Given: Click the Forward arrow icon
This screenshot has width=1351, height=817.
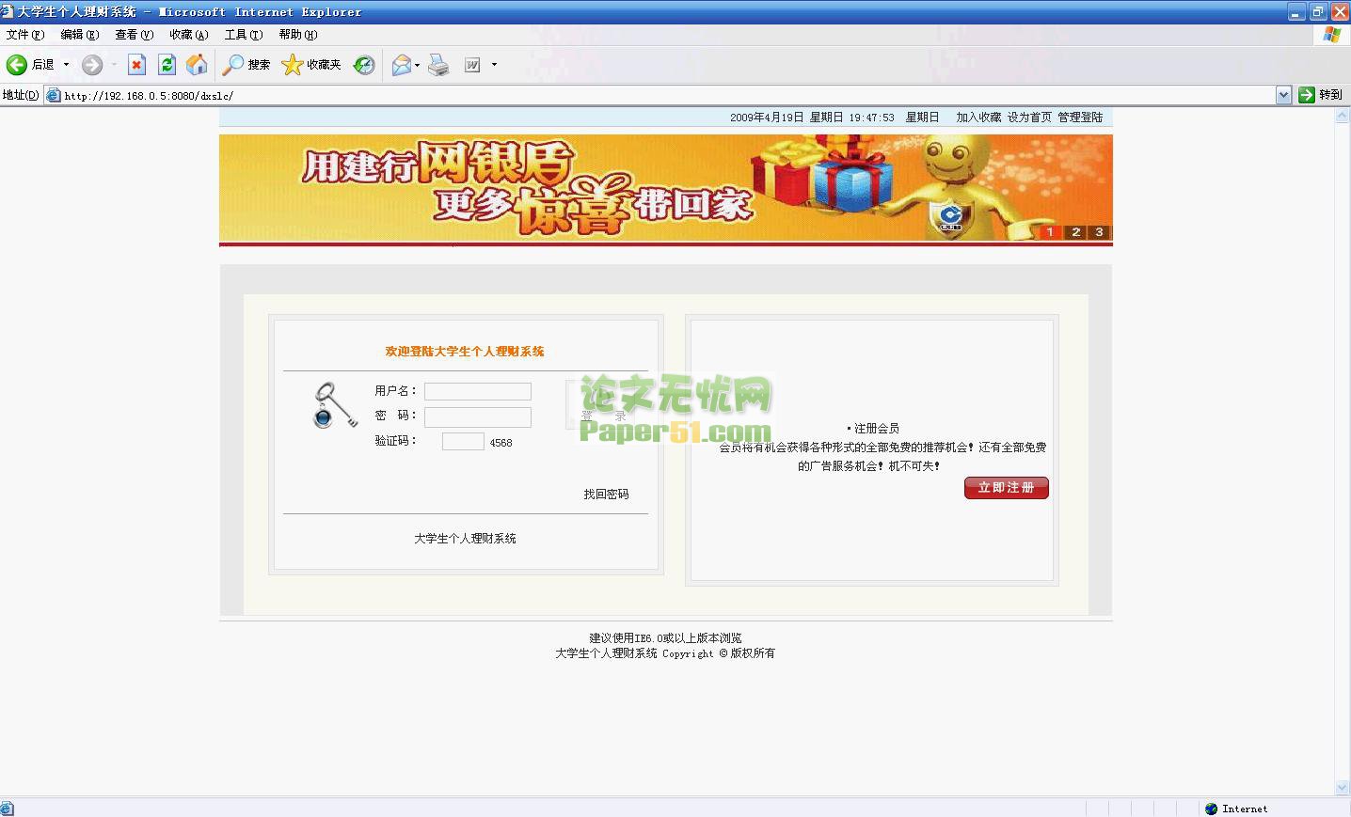Looking at the screenshot, I should tap(91, 65).
